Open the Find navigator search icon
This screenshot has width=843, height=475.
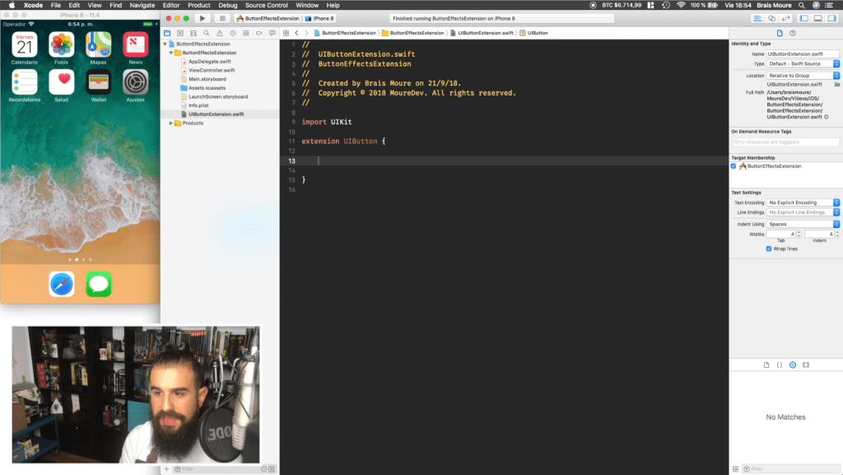click(x=207, y=33)
